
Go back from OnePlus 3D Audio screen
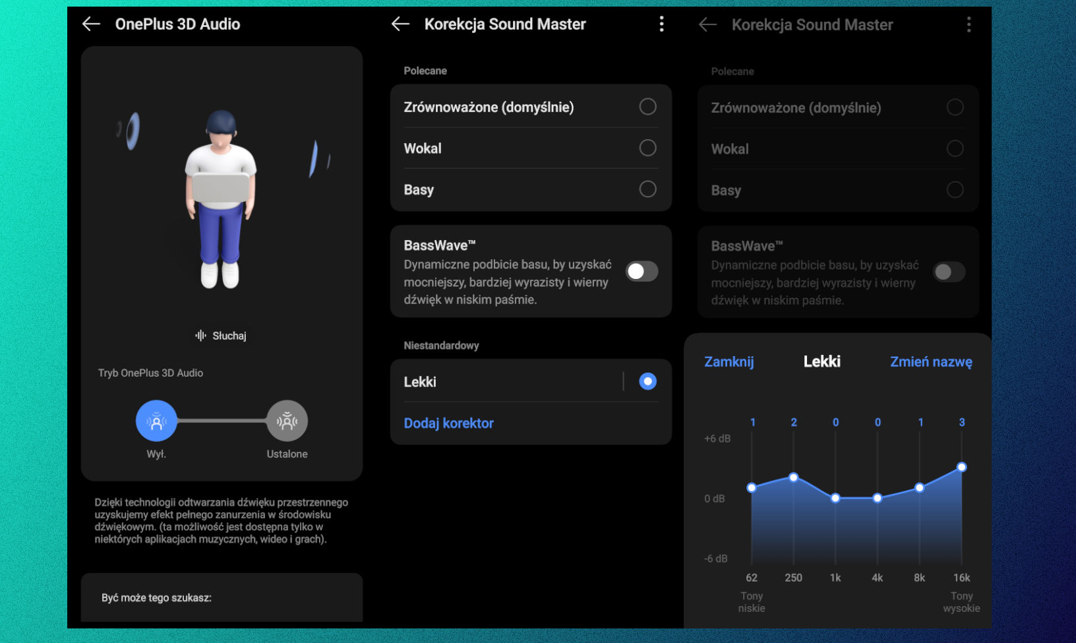(x=91, y=24)
